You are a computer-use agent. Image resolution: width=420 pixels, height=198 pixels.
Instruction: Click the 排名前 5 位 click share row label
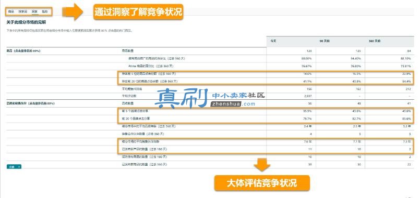coord(149,73)
